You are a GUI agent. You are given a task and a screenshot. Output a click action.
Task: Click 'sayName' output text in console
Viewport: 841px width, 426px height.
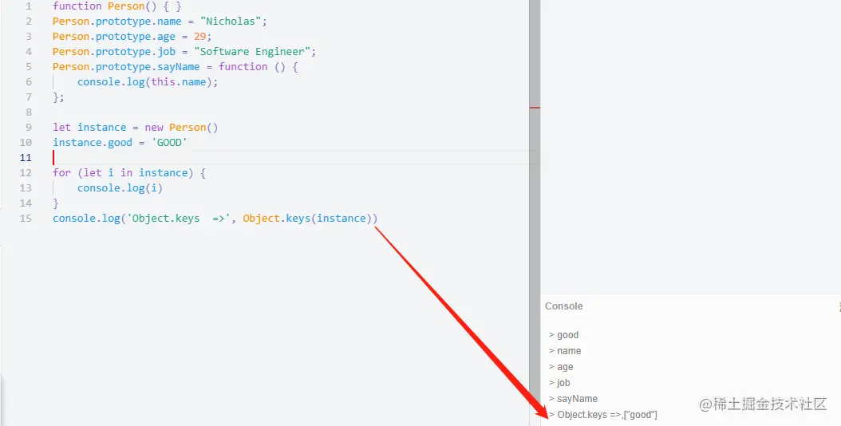pos(577,399)
